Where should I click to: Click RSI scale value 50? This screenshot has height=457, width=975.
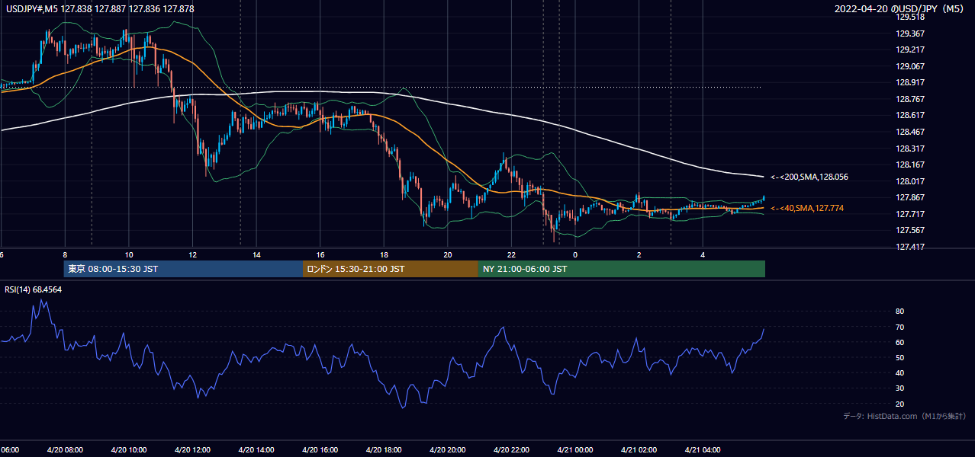899,357
